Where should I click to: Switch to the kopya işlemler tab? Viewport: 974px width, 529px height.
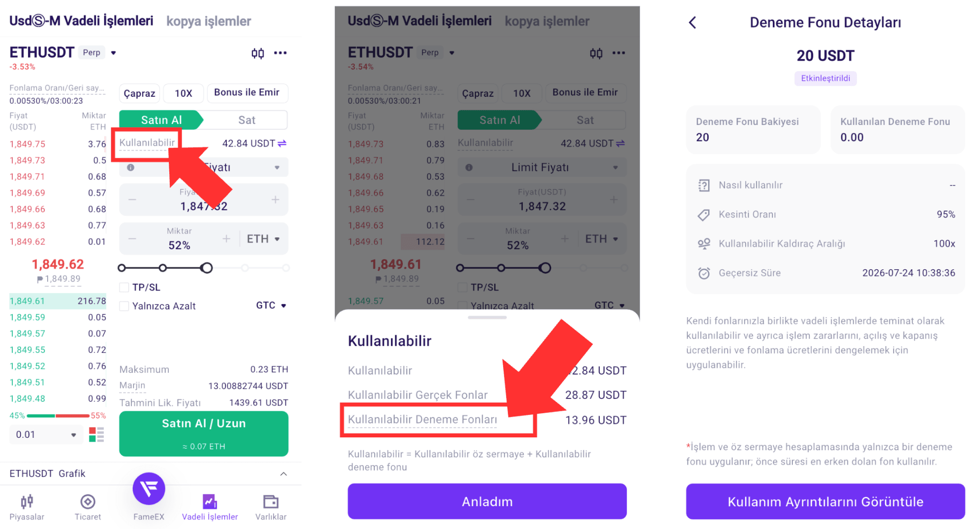[x=208, y=21]
